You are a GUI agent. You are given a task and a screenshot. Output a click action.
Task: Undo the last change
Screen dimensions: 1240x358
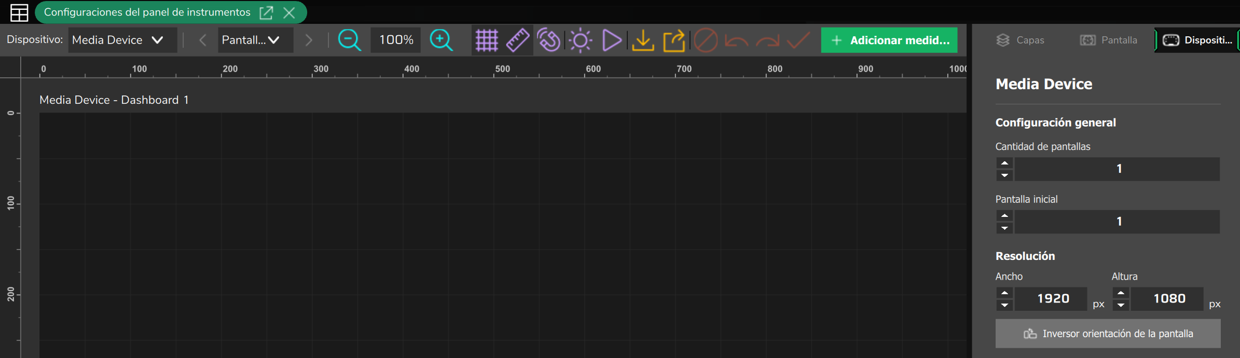click(x=737, y=40)
